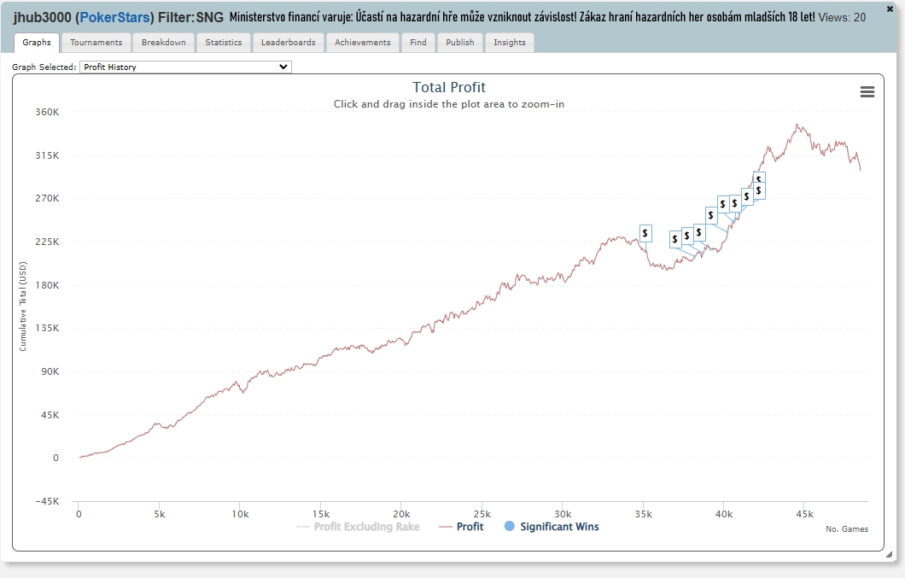Toggle the Profit series in legend
905x578 pixels.
pos(461,527)
